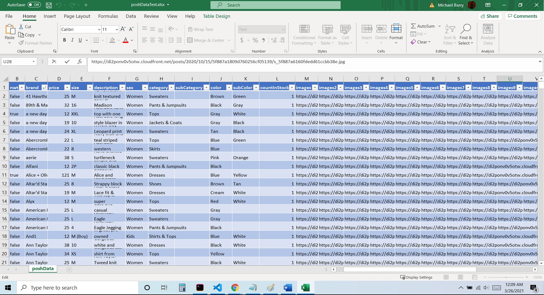The height and width of the screenshot is (295, 544).
Task: Click the Increase Font Size icon
Action: [x=123, y=29]
